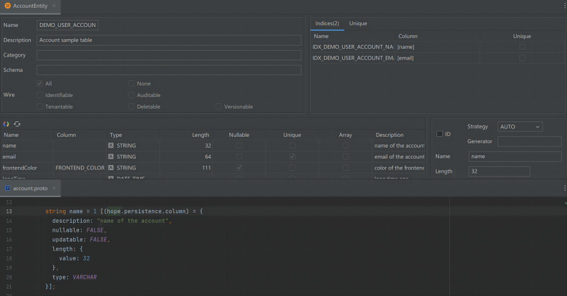This screenshot has width=567, height=296.
Task: Close the account.proto tab
Action: [x=54, y=189]
